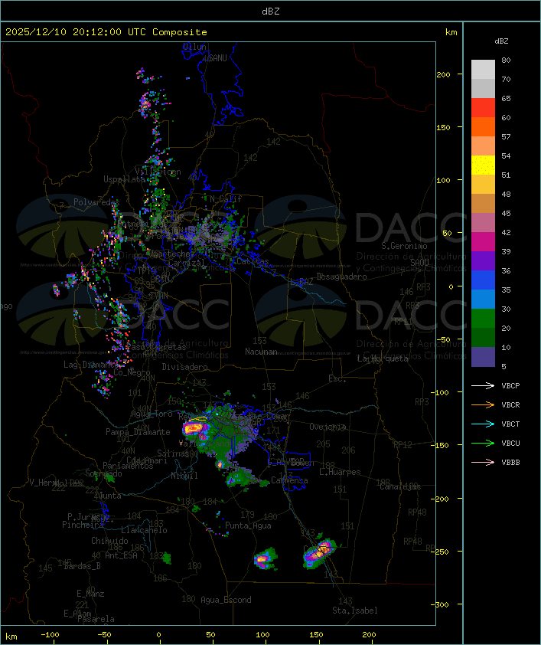The image size is (541, 645).
Task: Click the intense storm cell near Pampa_Diamante
Action: pos(194,429)
